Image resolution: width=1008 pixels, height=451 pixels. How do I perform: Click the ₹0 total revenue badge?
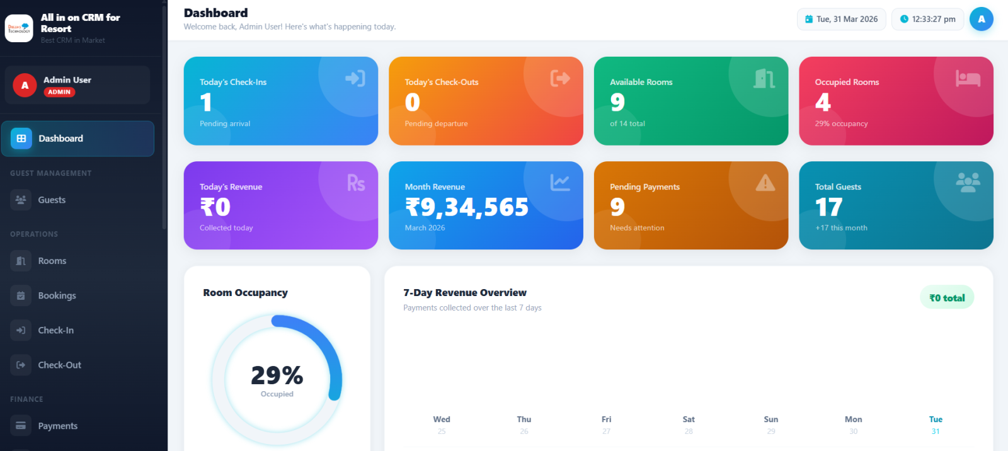click(946, 298)
